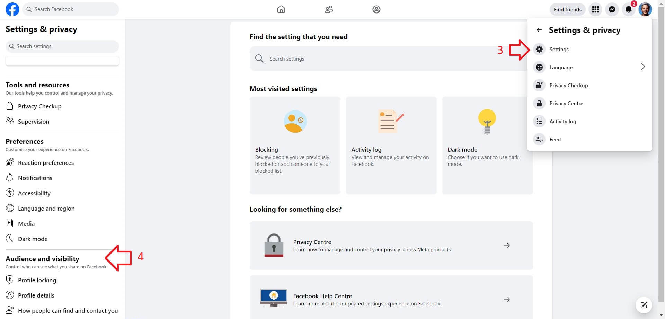Viewport: 665px width, 319px height.
Task: Click the Dark mode lightbulb illustration
Action: point(487,122)
